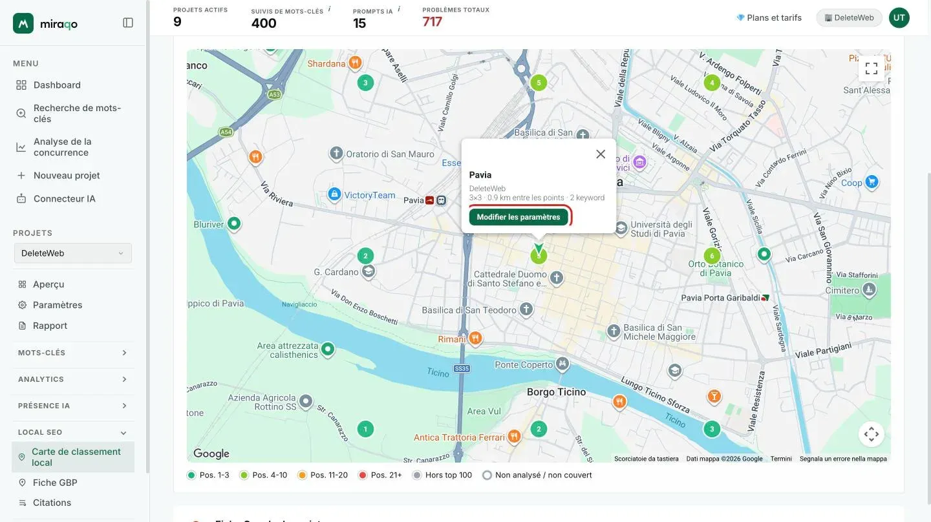Click the Oratorio di San Mauro church pin
Viewport: 931px width, 522px height.
336,154
